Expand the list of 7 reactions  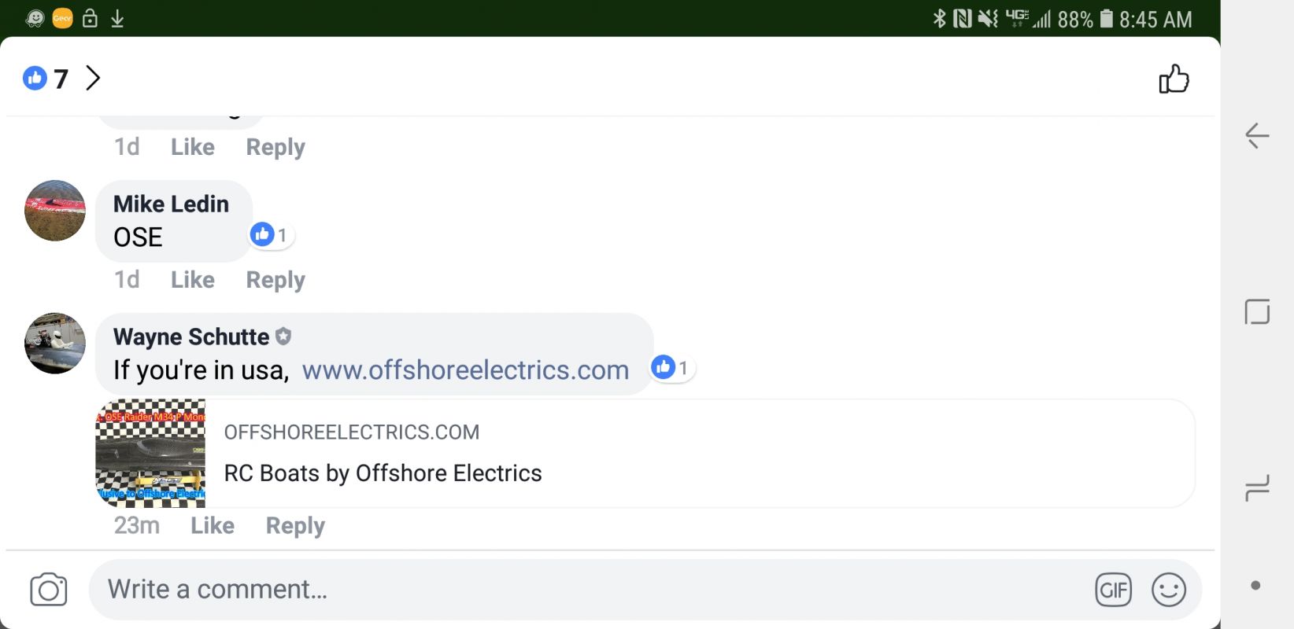point(62,78)
